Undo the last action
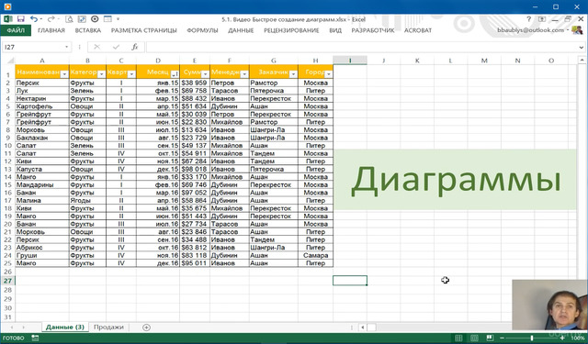 pyautogui.click(x=34, y=18)
